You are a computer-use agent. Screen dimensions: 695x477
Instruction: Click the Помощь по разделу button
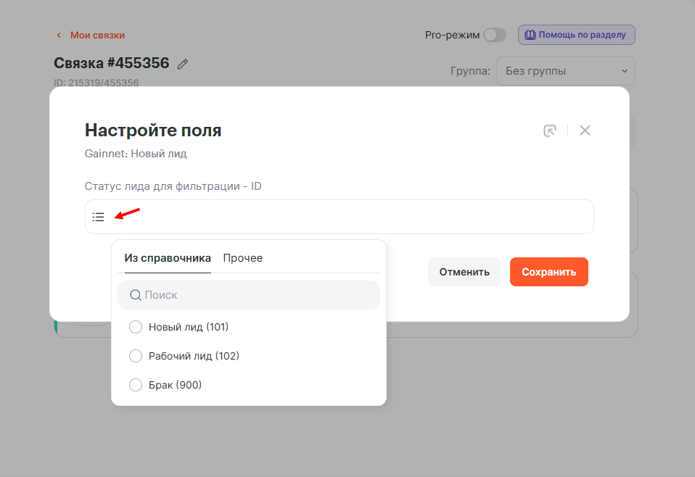click(576, 35)
